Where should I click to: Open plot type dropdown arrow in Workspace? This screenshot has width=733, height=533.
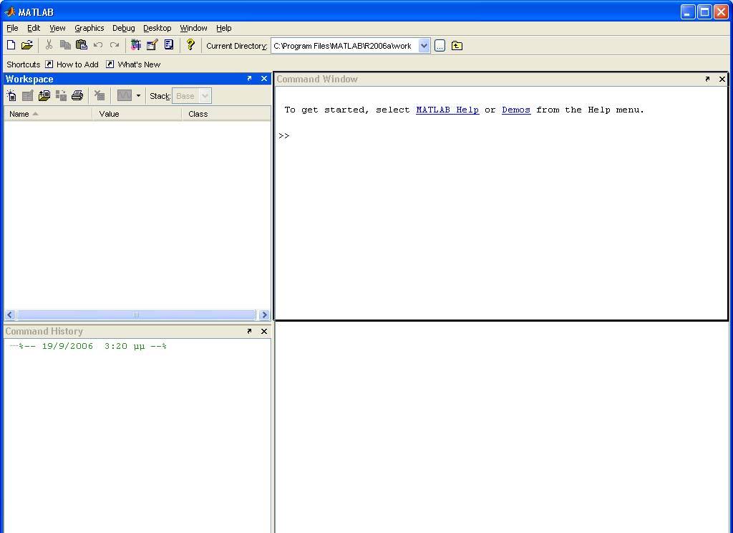click(x=138, y=96)
